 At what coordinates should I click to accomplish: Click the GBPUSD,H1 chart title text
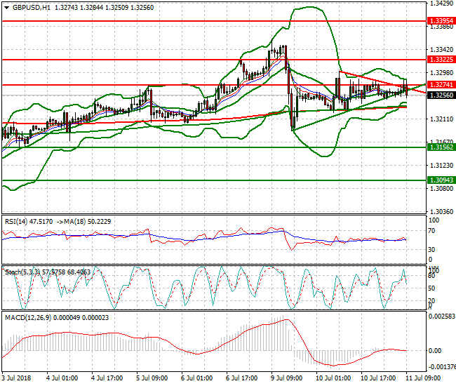pos(32,8)
